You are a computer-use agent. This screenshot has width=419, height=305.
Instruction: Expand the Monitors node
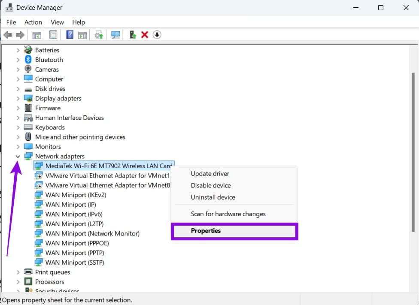pos(18,147)
